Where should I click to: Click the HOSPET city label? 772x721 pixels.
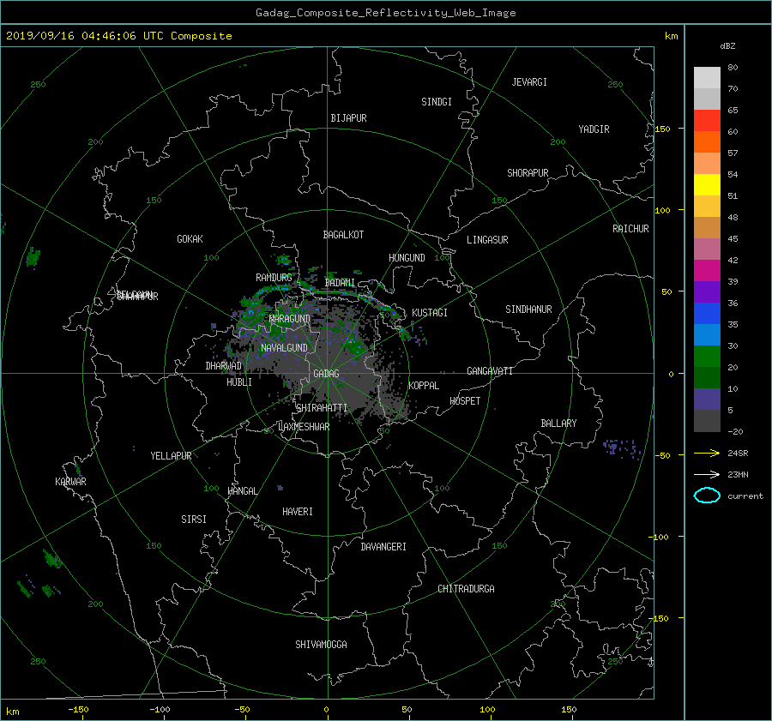(465, 401)
